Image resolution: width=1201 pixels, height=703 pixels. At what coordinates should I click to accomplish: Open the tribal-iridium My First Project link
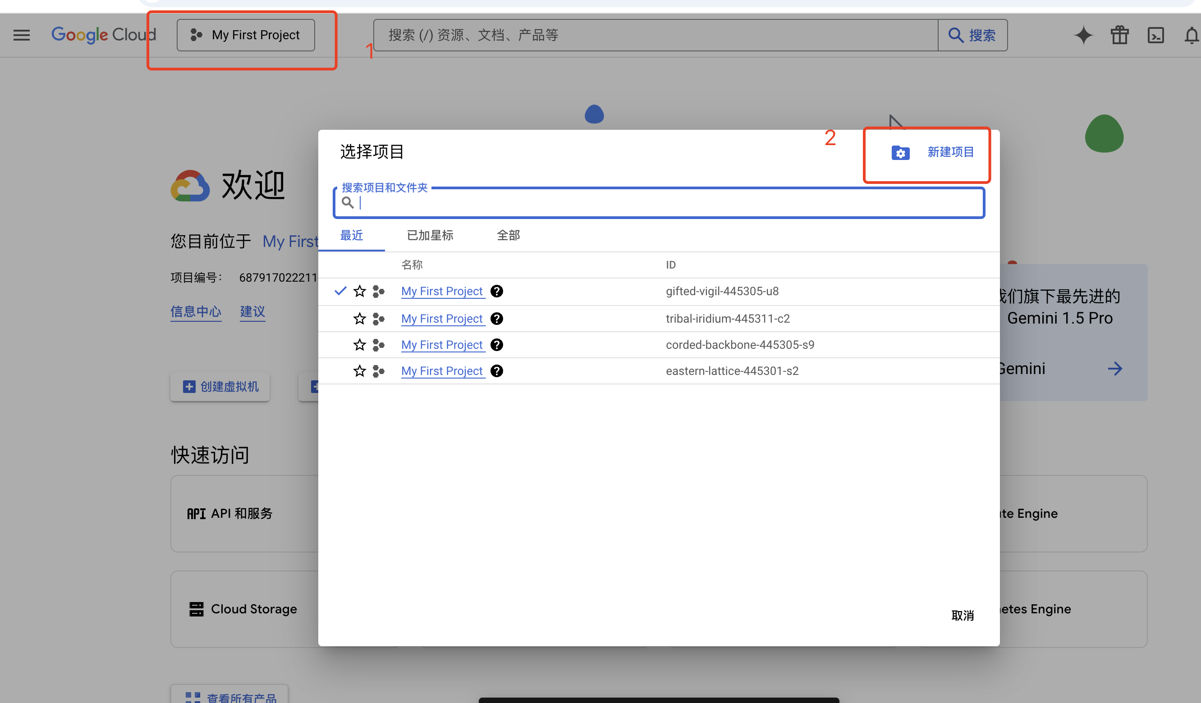[442, 319]
